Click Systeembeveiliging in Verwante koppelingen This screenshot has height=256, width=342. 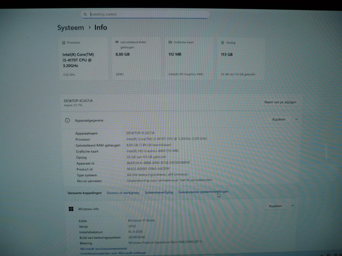tap(159, 192)
